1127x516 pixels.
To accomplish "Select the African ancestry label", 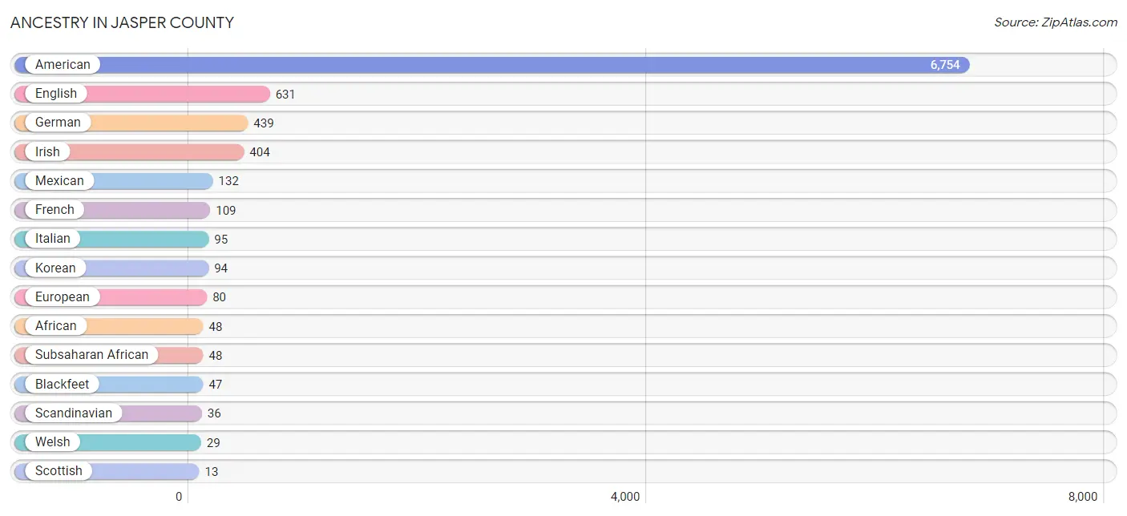I will (x=56, y=326).
